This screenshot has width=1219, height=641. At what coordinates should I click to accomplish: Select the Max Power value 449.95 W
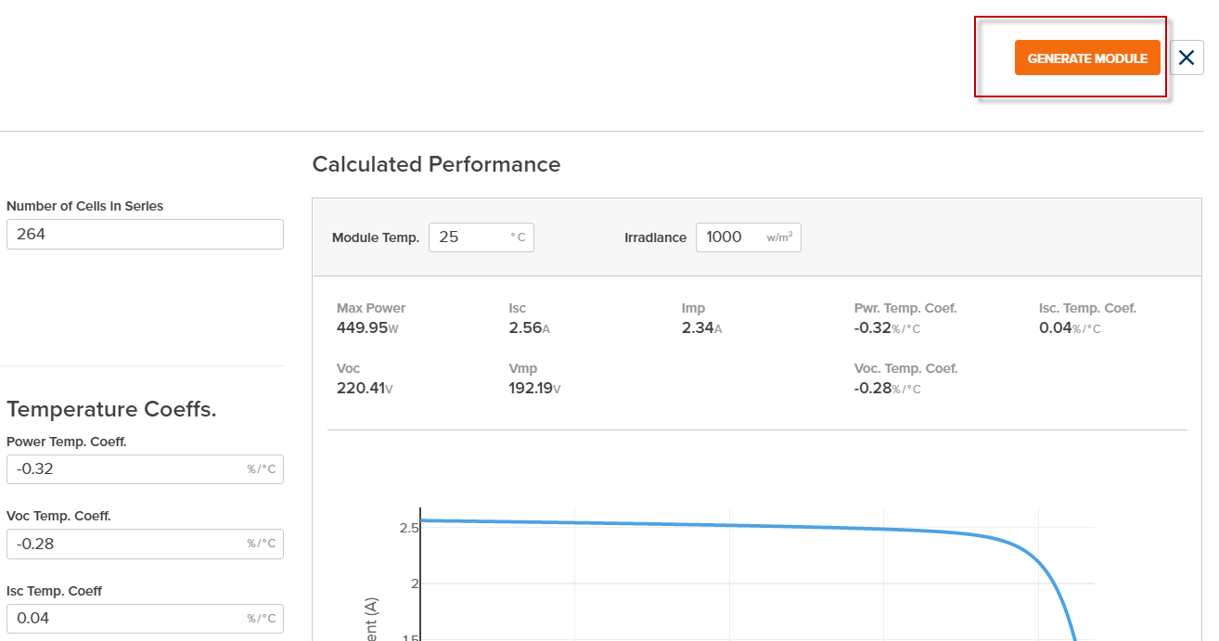click(366, 327)
